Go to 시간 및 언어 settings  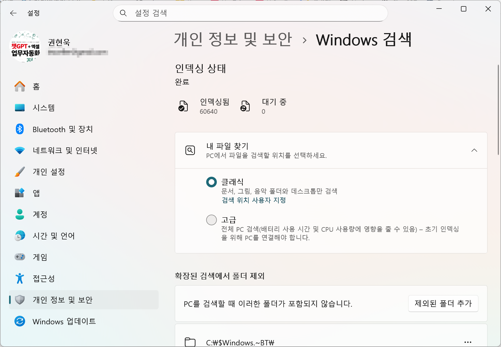(84, 236)
